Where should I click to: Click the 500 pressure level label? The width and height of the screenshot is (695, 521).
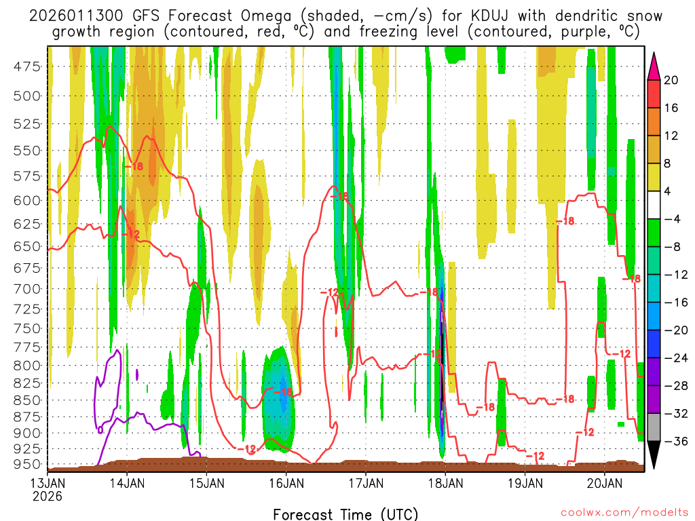point(27,96)
